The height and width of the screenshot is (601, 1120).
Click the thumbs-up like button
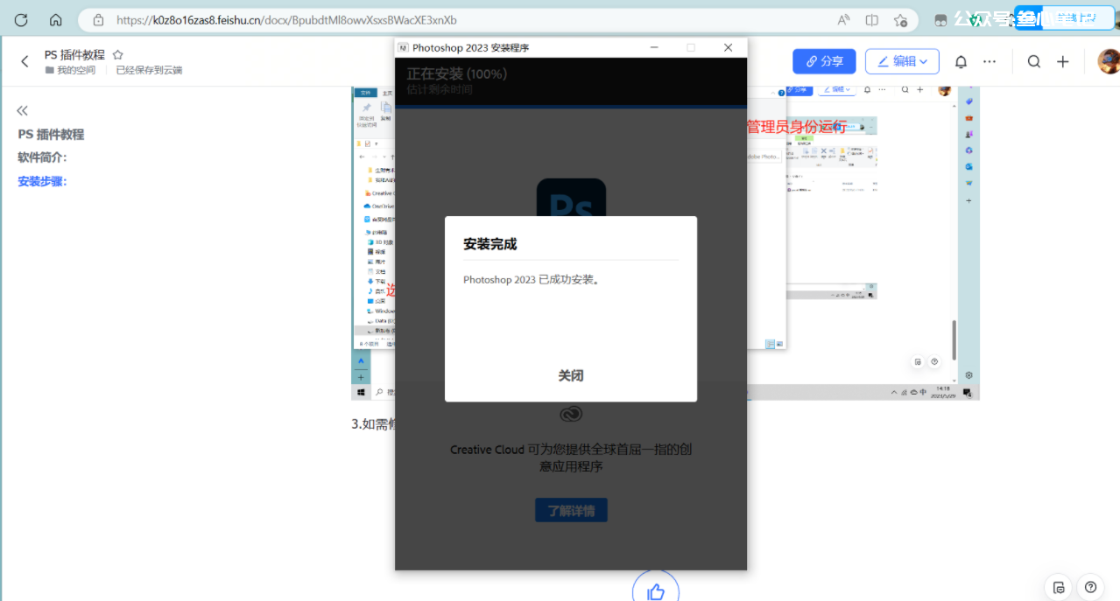click(656, 591)
